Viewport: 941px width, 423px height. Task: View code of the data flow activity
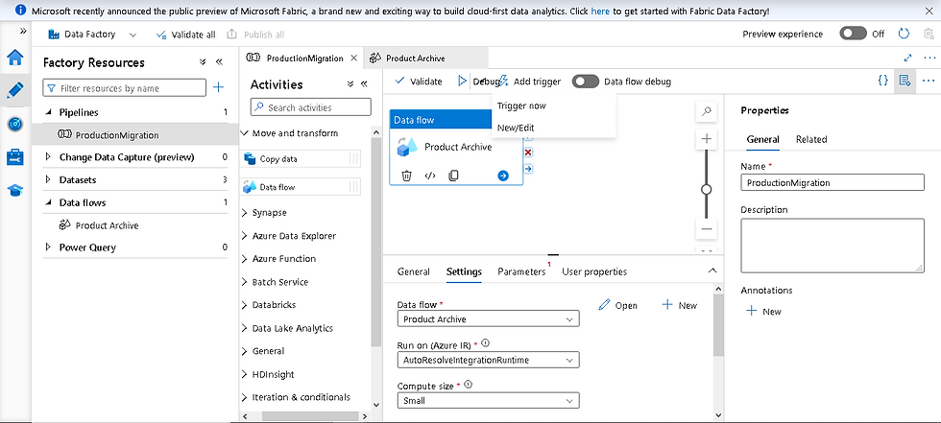[x=430, y=176]
